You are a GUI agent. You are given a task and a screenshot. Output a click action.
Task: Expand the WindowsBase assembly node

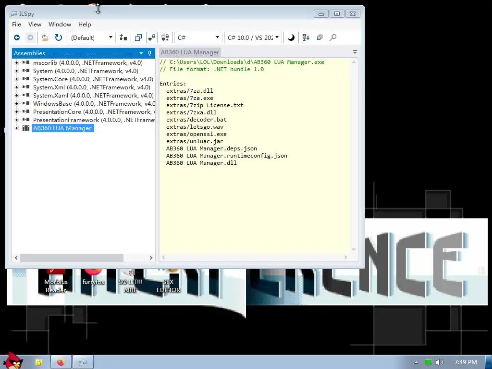click(17, 104)
